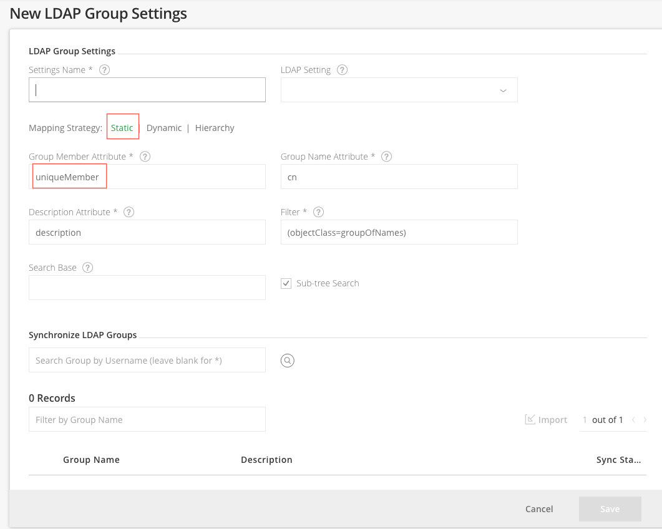Select the Dynamic mapping strategy

(164, 127)
